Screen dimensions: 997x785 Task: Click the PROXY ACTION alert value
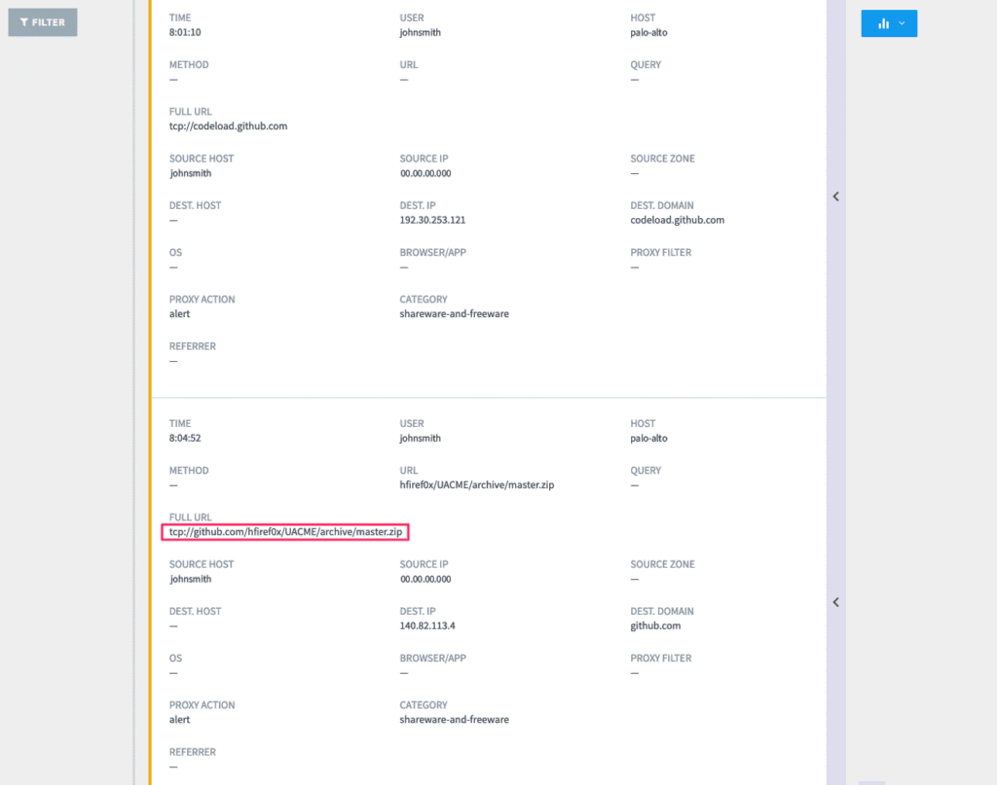[x=179, y=313]
